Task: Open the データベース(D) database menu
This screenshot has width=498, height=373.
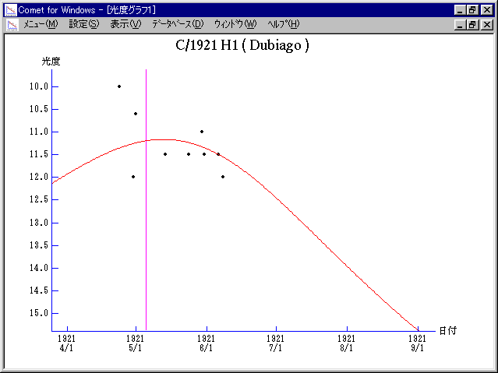Action: click(177, 24)
